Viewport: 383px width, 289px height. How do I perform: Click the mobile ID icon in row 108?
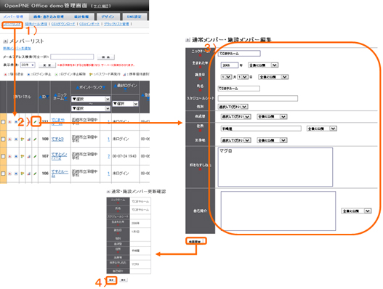pos(29,139)
